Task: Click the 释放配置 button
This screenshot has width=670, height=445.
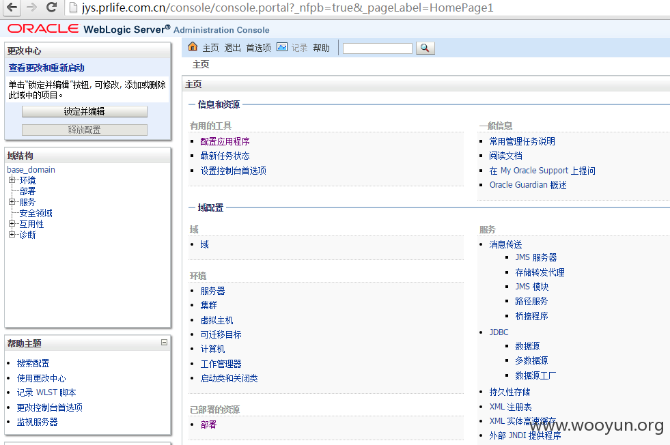Action: pos(85,130)
